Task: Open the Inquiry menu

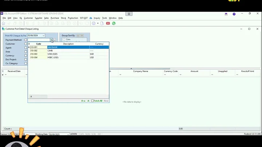Action: click(97, 18)
